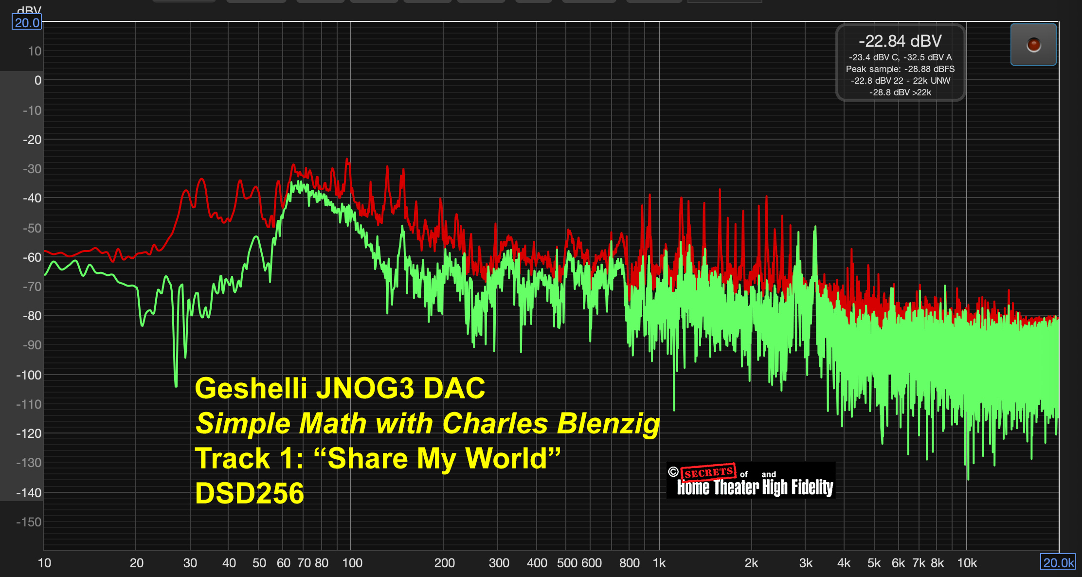Edit the 20.0 upper dBV limit field
This screenshot has width=1082, height=577.
click(x=27, y=22)
